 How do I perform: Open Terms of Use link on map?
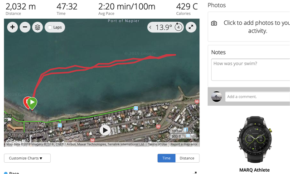tap(157, 144)
